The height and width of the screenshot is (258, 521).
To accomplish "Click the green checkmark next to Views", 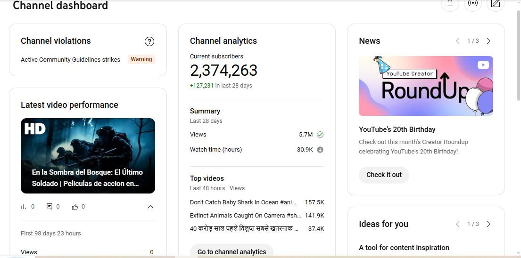I will (x=320, y=135).
